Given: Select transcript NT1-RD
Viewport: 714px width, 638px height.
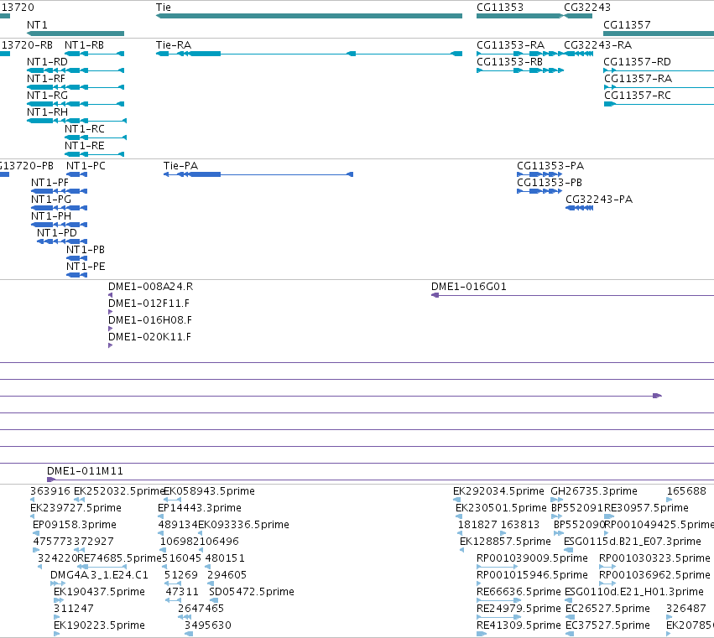Looking at the screenshot, I should click(76, 70).
